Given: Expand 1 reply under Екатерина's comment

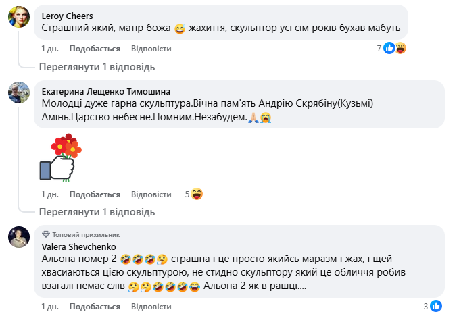Looking at the screenshot, I should tap(97, 212).
